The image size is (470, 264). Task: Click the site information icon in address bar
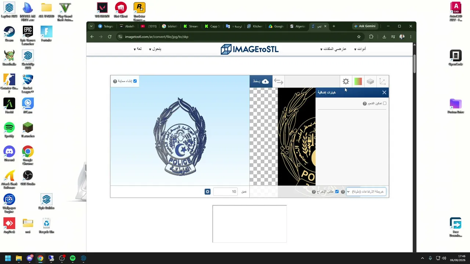(x=120, y=37)
